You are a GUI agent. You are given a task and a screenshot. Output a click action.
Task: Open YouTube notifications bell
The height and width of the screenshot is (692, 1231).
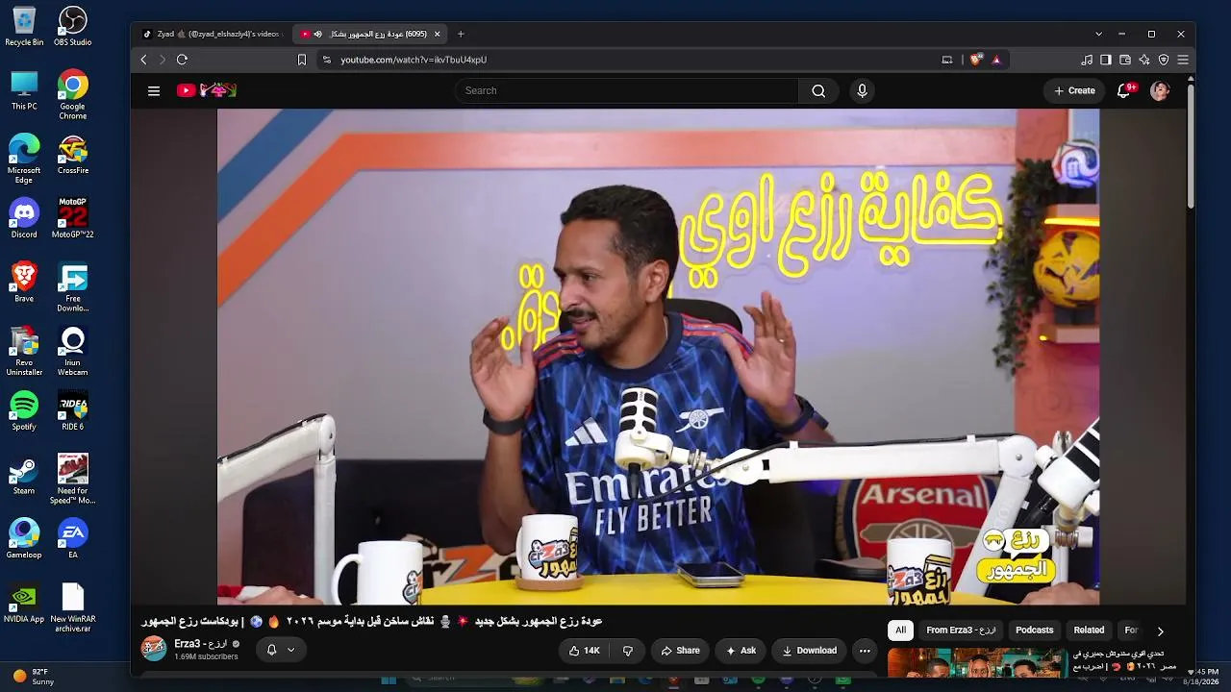[1123, 90]
